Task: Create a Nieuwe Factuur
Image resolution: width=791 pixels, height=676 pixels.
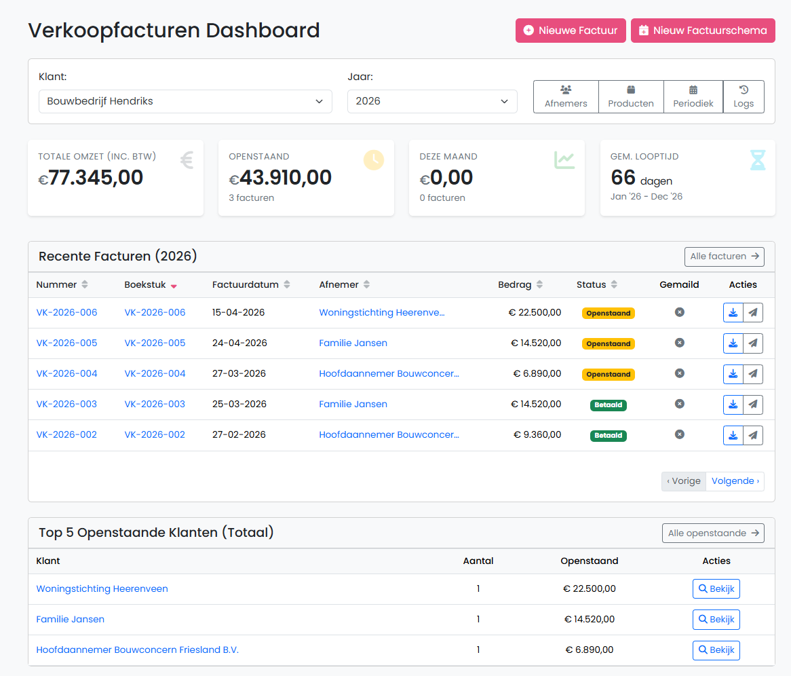Action: 571,31
